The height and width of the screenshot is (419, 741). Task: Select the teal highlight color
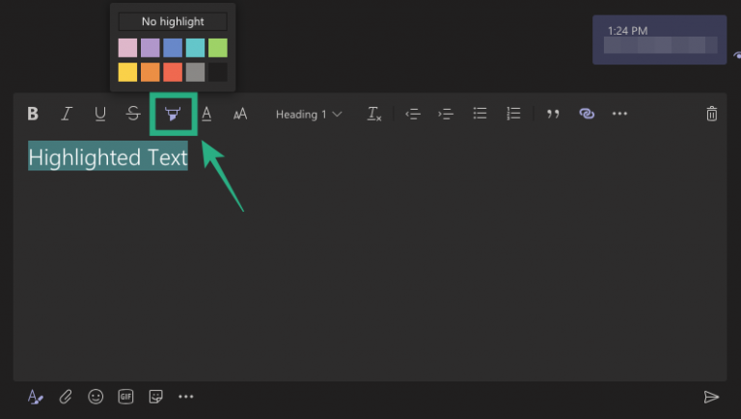tap(195, 47)
